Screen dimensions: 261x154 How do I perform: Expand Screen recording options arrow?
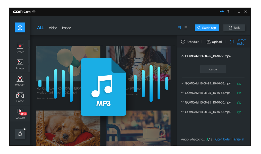29,48
